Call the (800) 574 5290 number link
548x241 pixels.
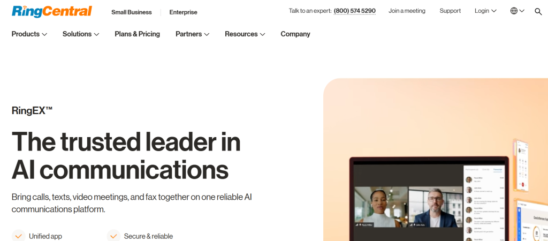point(355,11)
